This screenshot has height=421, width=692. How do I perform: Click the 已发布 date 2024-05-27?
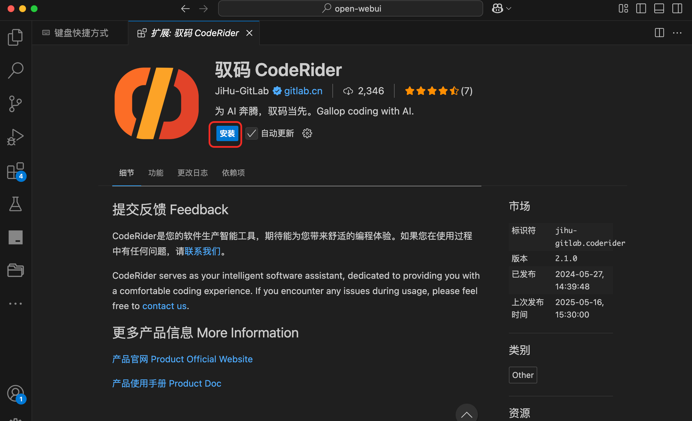tap(579, 280)
